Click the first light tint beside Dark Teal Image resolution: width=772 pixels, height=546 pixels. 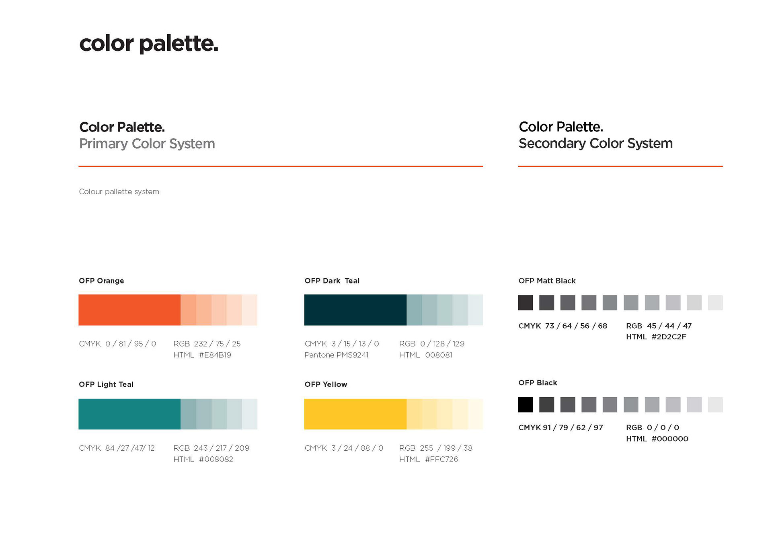tap(414, 310)
